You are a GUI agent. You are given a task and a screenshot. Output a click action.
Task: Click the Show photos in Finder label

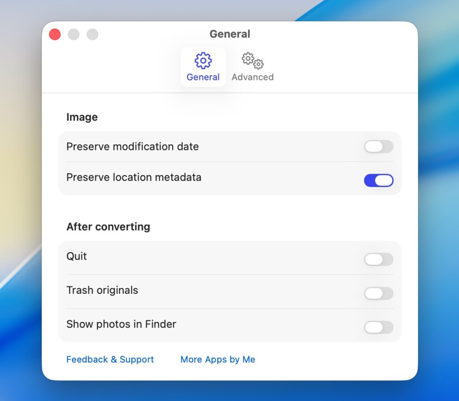tap(121, 324)
